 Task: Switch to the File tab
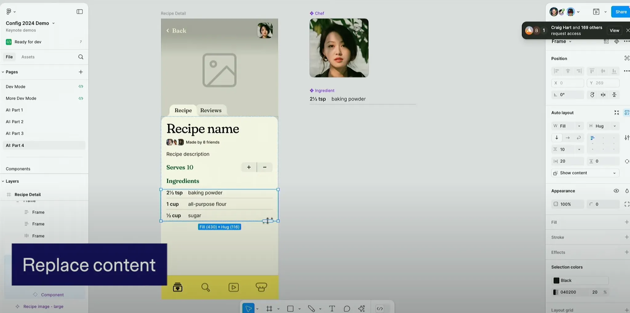(x=9, y=57)
